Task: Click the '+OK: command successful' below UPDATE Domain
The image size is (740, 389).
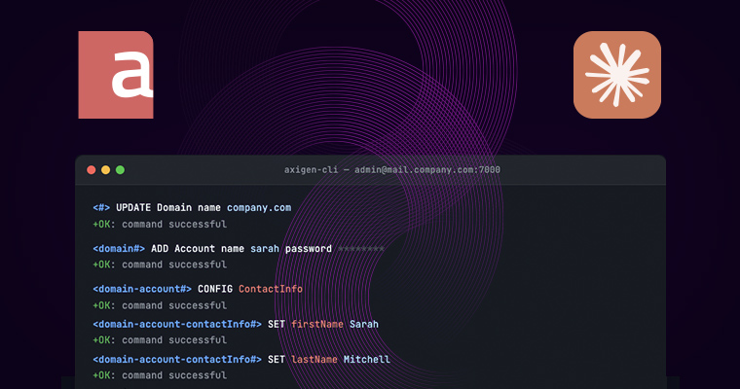Action: coord(160,224)
